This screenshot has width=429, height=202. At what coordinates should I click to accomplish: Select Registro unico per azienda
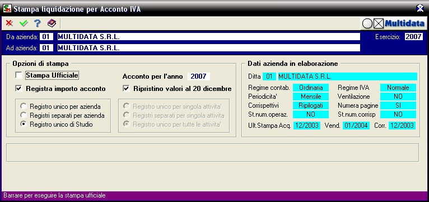24,107
